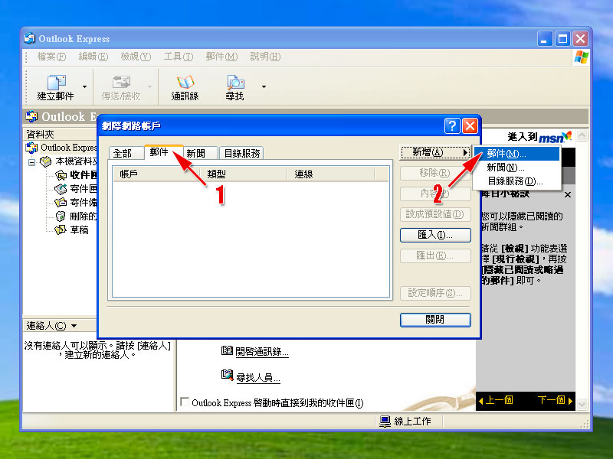Click the 設成預設值(D) button
613x459 pixels.
435,214
